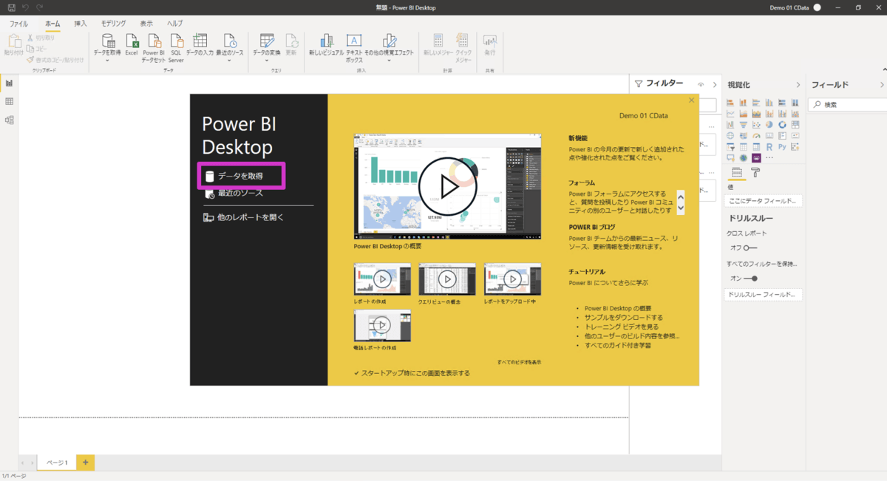Click すべてのビデオを表示 link
Viewport: 887px width, 481px height.
pos(519,362)
